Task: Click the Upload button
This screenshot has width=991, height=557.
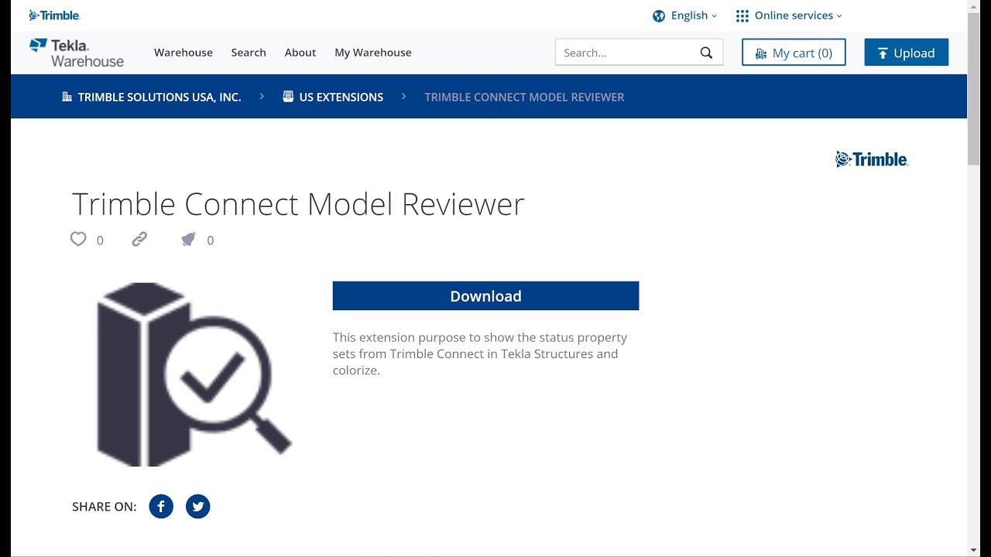Action: click(x=907, y=53)
